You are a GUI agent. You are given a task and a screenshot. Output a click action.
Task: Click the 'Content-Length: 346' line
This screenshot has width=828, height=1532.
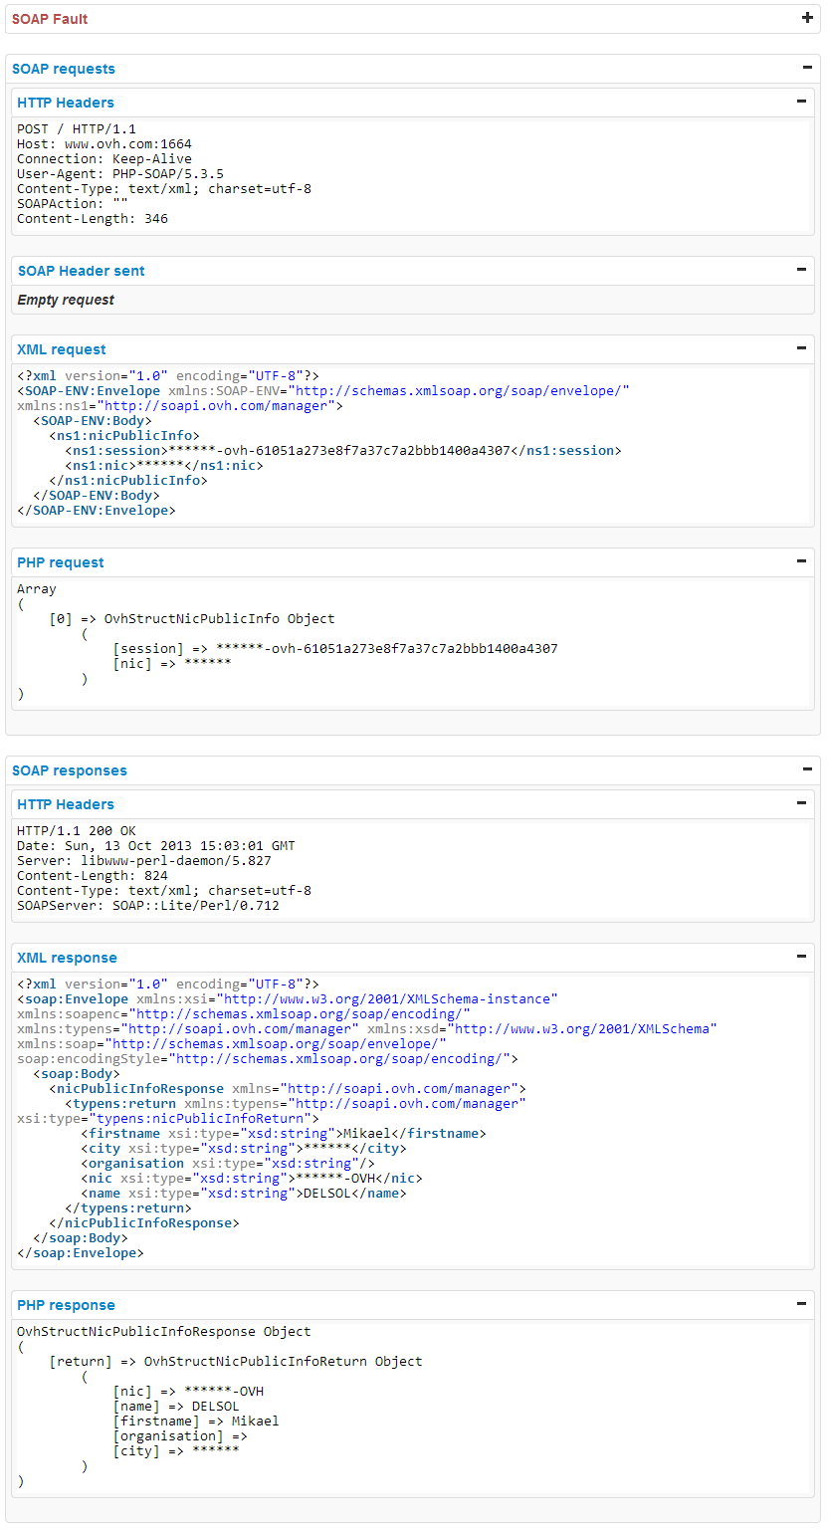pos(93,219)
